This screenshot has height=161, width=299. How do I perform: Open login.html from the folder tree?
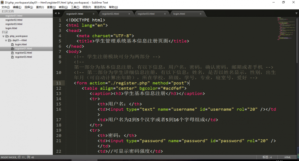pyautogui.click(x=21, y=44)
